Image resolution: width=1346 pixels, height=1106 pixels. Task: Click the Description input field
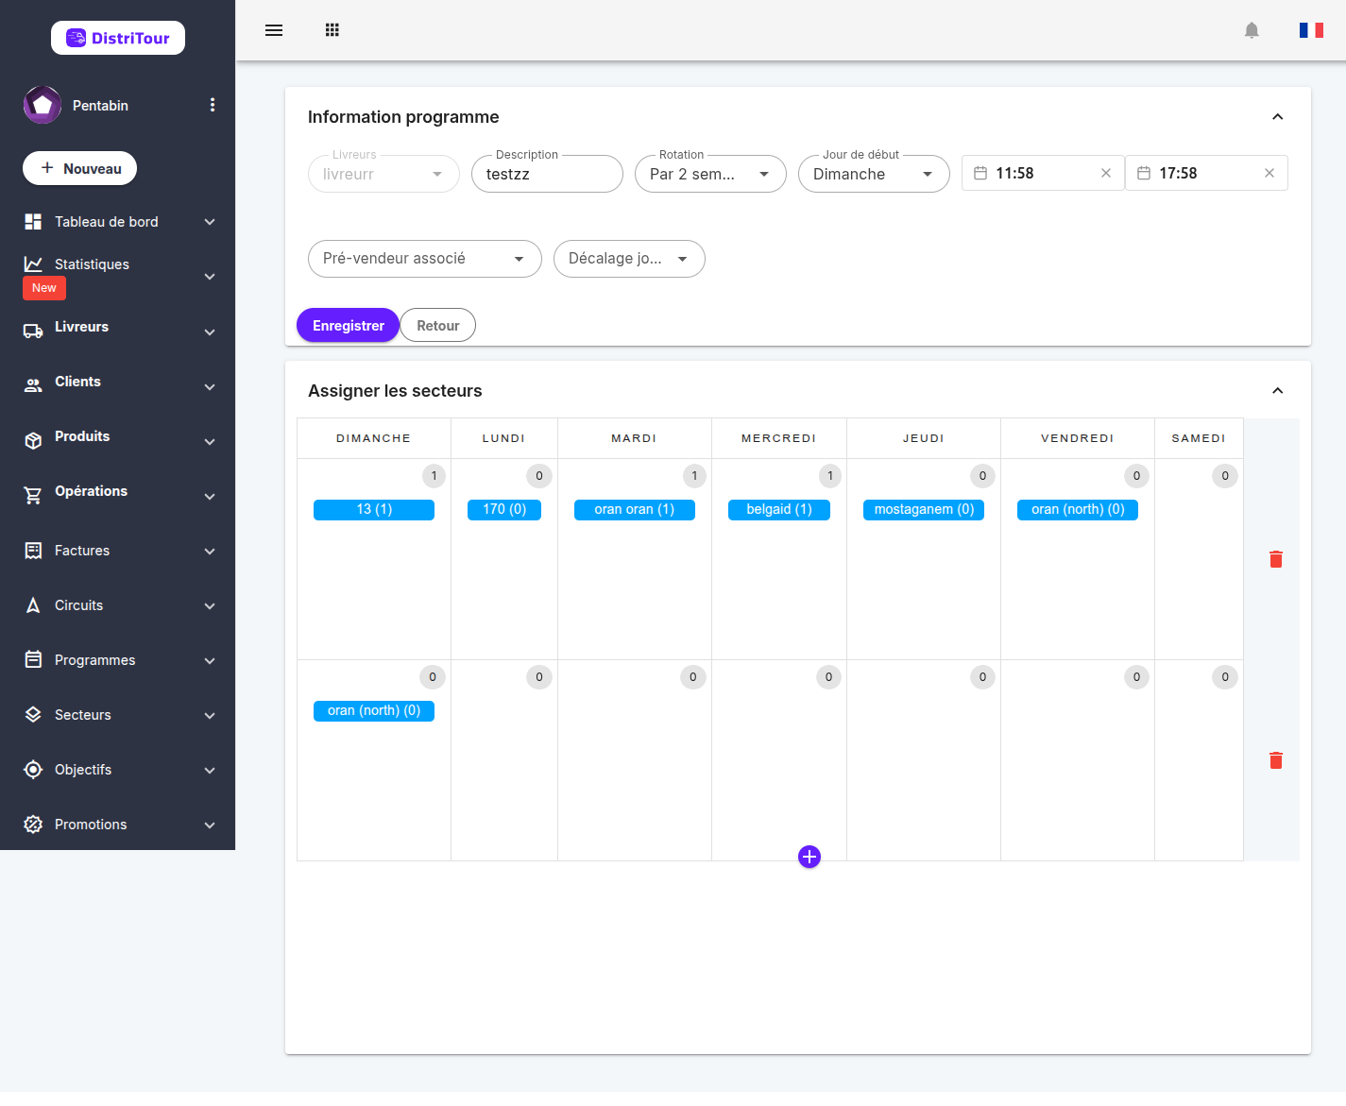547,174
